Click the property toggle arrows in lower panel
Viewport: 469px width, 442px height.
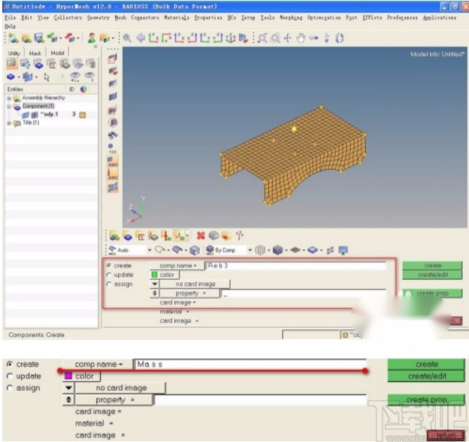coord(68,400)
